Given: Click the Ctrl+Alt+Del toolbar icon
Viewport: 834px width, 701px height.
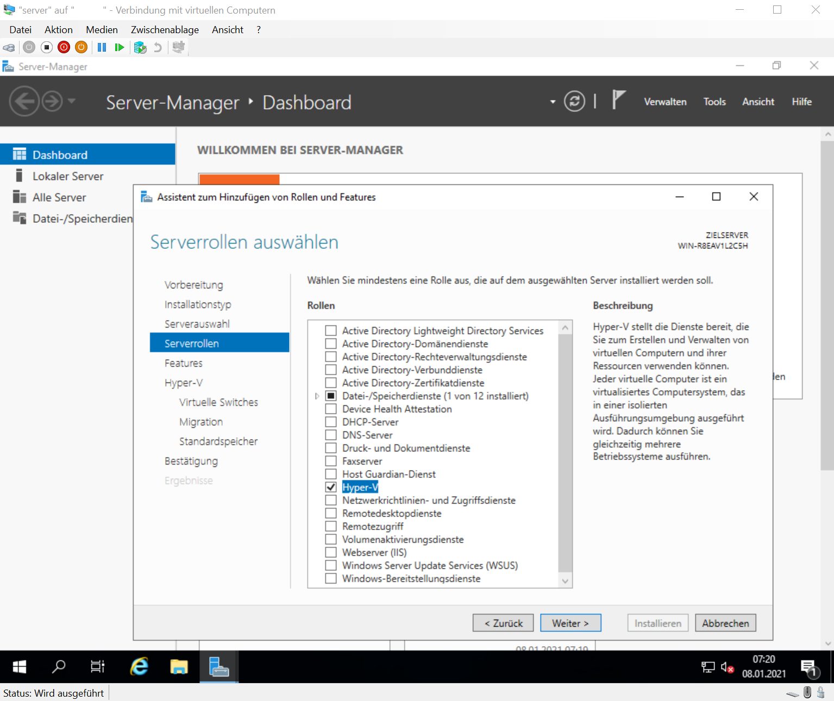Looking at the screenshot, I should pos(9,48).
